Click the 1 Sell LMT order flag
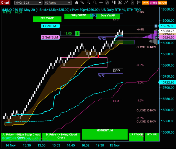Image resolution: width=176 pixels, height=149 pixels. point(50,26)
